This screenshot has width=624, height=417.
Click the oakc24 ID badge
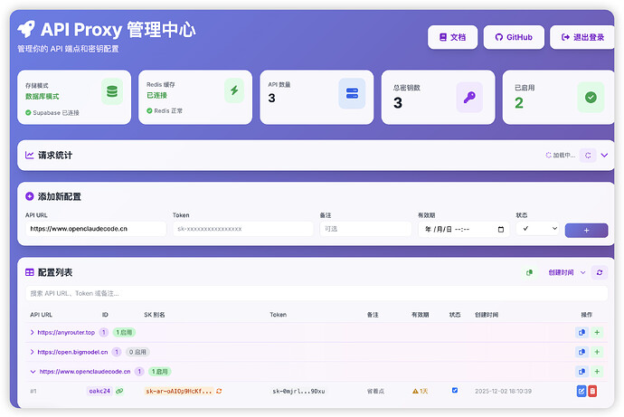pyautogui.click(x=99, y=391)
